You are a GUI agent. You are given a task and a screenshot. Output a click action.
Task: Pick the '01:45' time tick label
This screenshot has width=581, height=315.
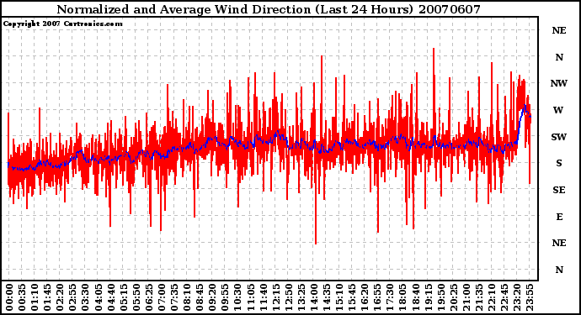click(x=47, y=297)
